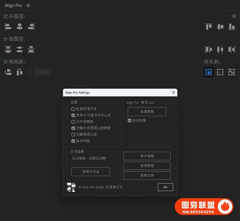The width and height of the screenshot is (240, 221).
Task: Select align bottom edges icon
Action: pos(232,26)
